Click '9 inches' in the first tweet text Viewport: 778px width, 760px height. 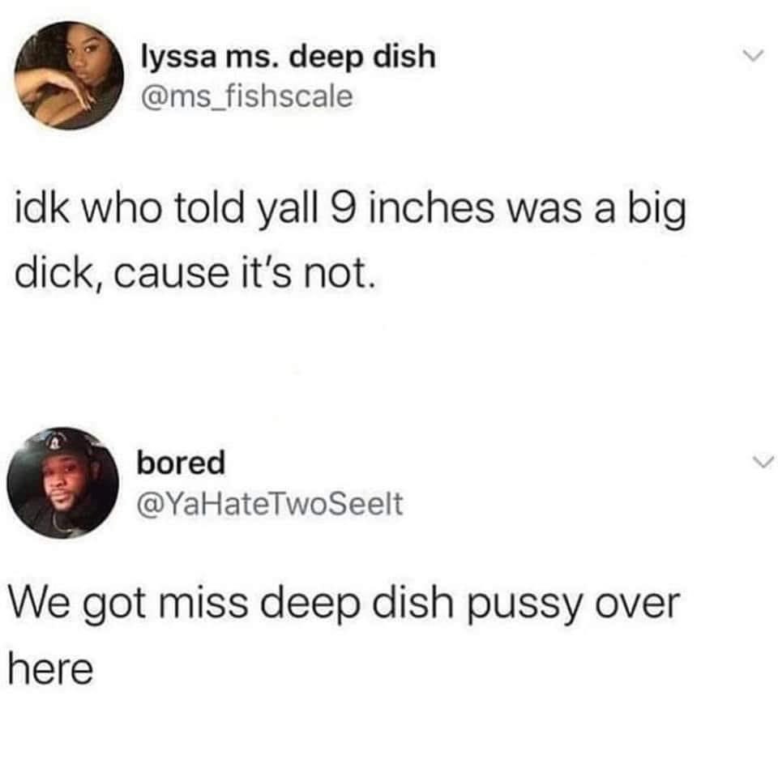tap(410, 208)
